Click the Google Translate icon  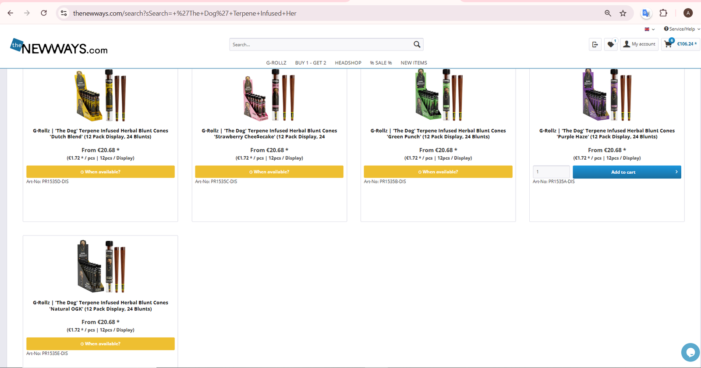[645, 13]
